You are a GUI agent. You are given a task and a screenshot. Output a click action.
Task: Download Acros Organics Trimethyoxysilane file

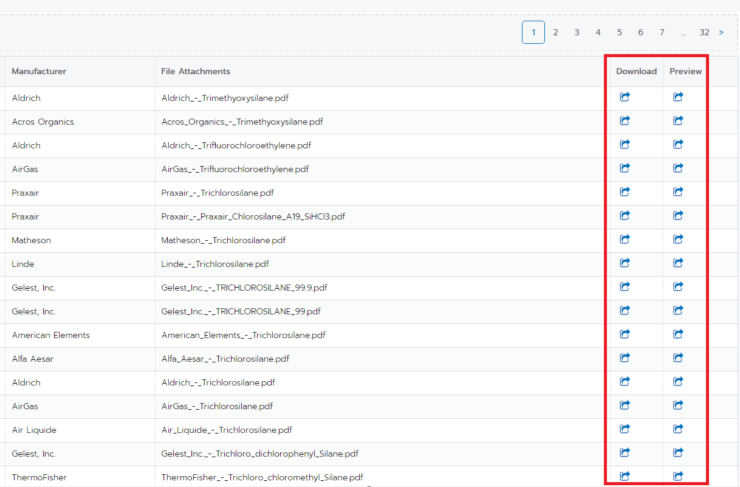[625, 120]
